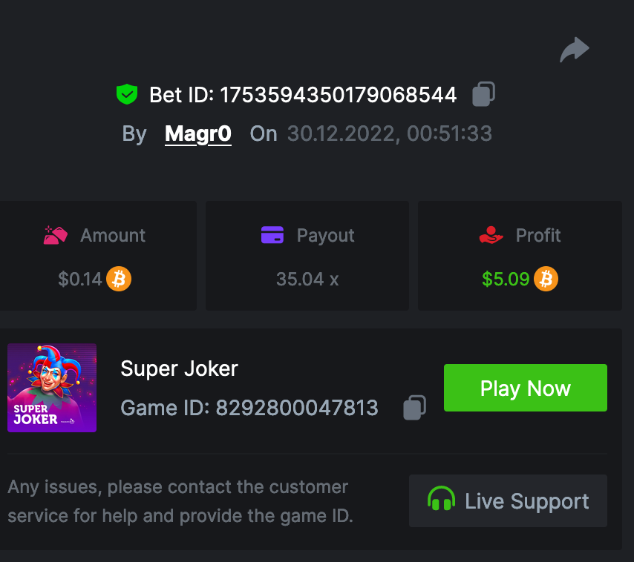Click the red Profit hand icon
This screenshot has width=634, height=562.
pyautogui.click(x=491, y=235)
